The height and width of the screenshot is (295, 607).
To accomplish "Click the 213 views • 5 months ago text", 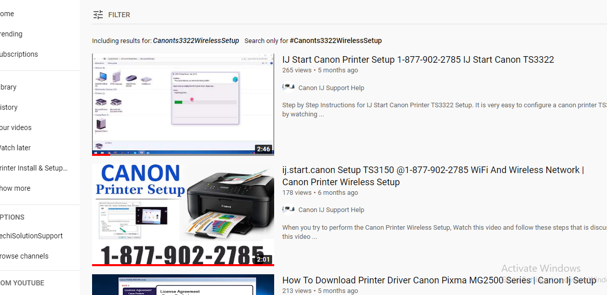I will click(320, 291).
